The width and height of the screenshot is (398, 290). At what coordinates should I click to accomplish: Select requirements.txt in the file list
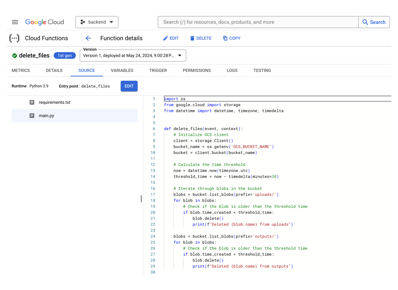55,102
